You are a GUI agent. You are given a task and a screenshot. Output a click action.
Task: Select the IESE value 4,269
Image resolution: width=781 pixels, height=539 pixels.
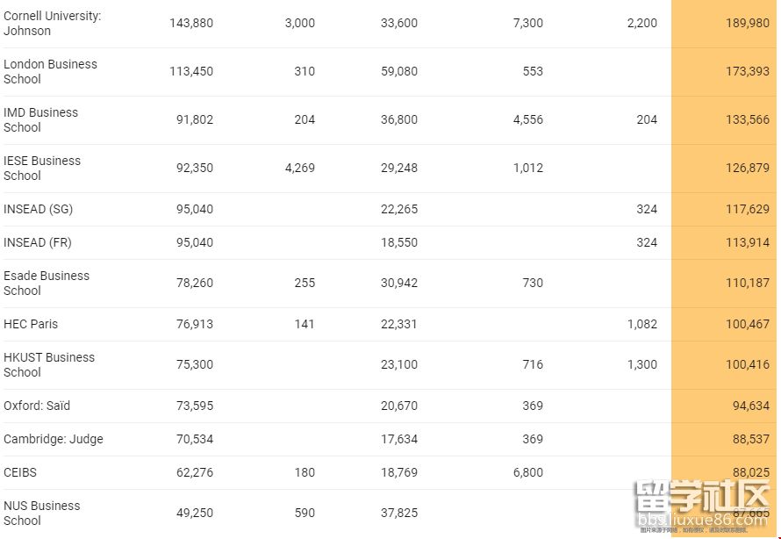[x=300, y=168]
